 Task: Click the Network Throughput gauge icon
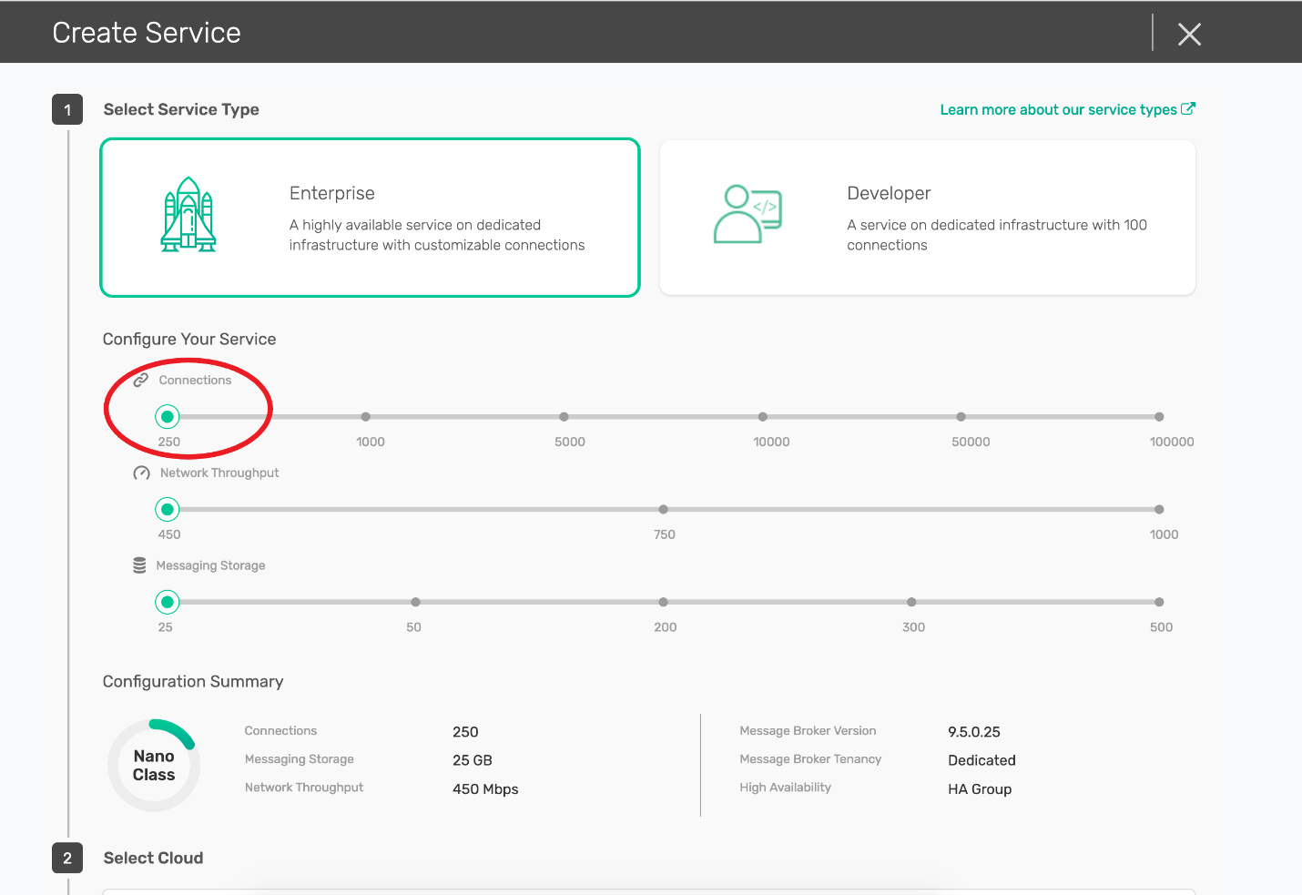pyautogui.click(x=141, y=473)
